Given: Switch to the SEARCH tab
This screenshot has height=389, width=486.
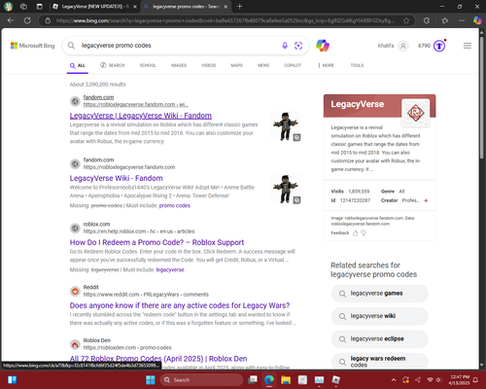Looking at the screenshot, I should 113,65.
